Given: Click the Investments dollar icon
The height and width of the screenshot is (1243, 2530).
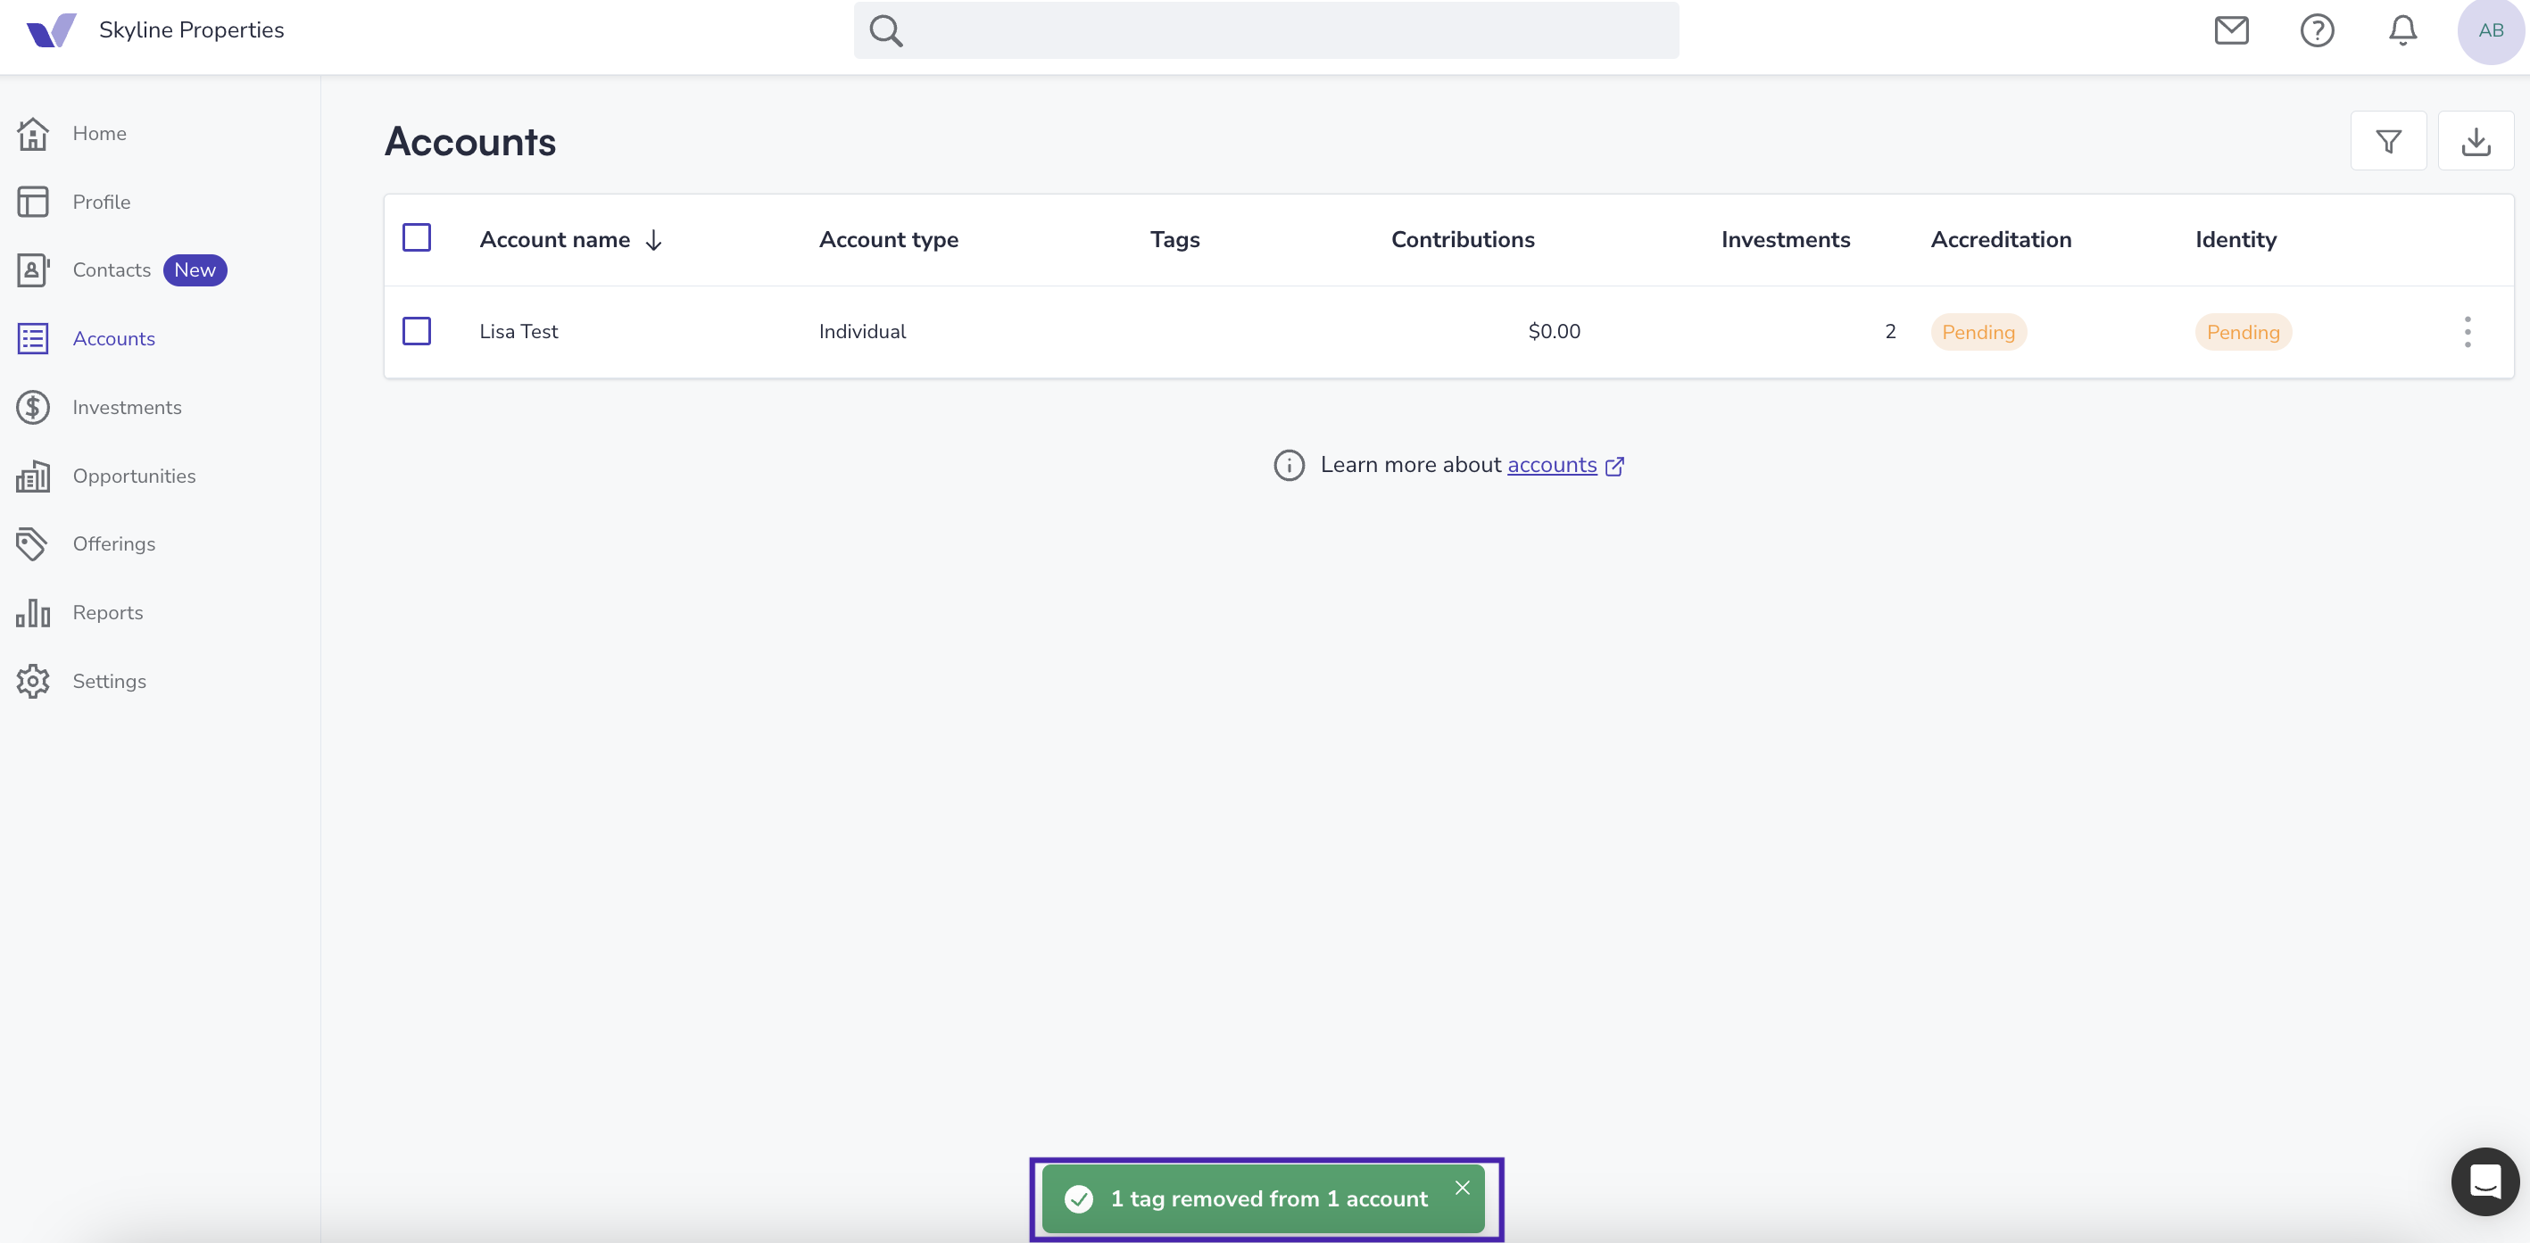Looking at the screenshot, I should tap(32, 408).
